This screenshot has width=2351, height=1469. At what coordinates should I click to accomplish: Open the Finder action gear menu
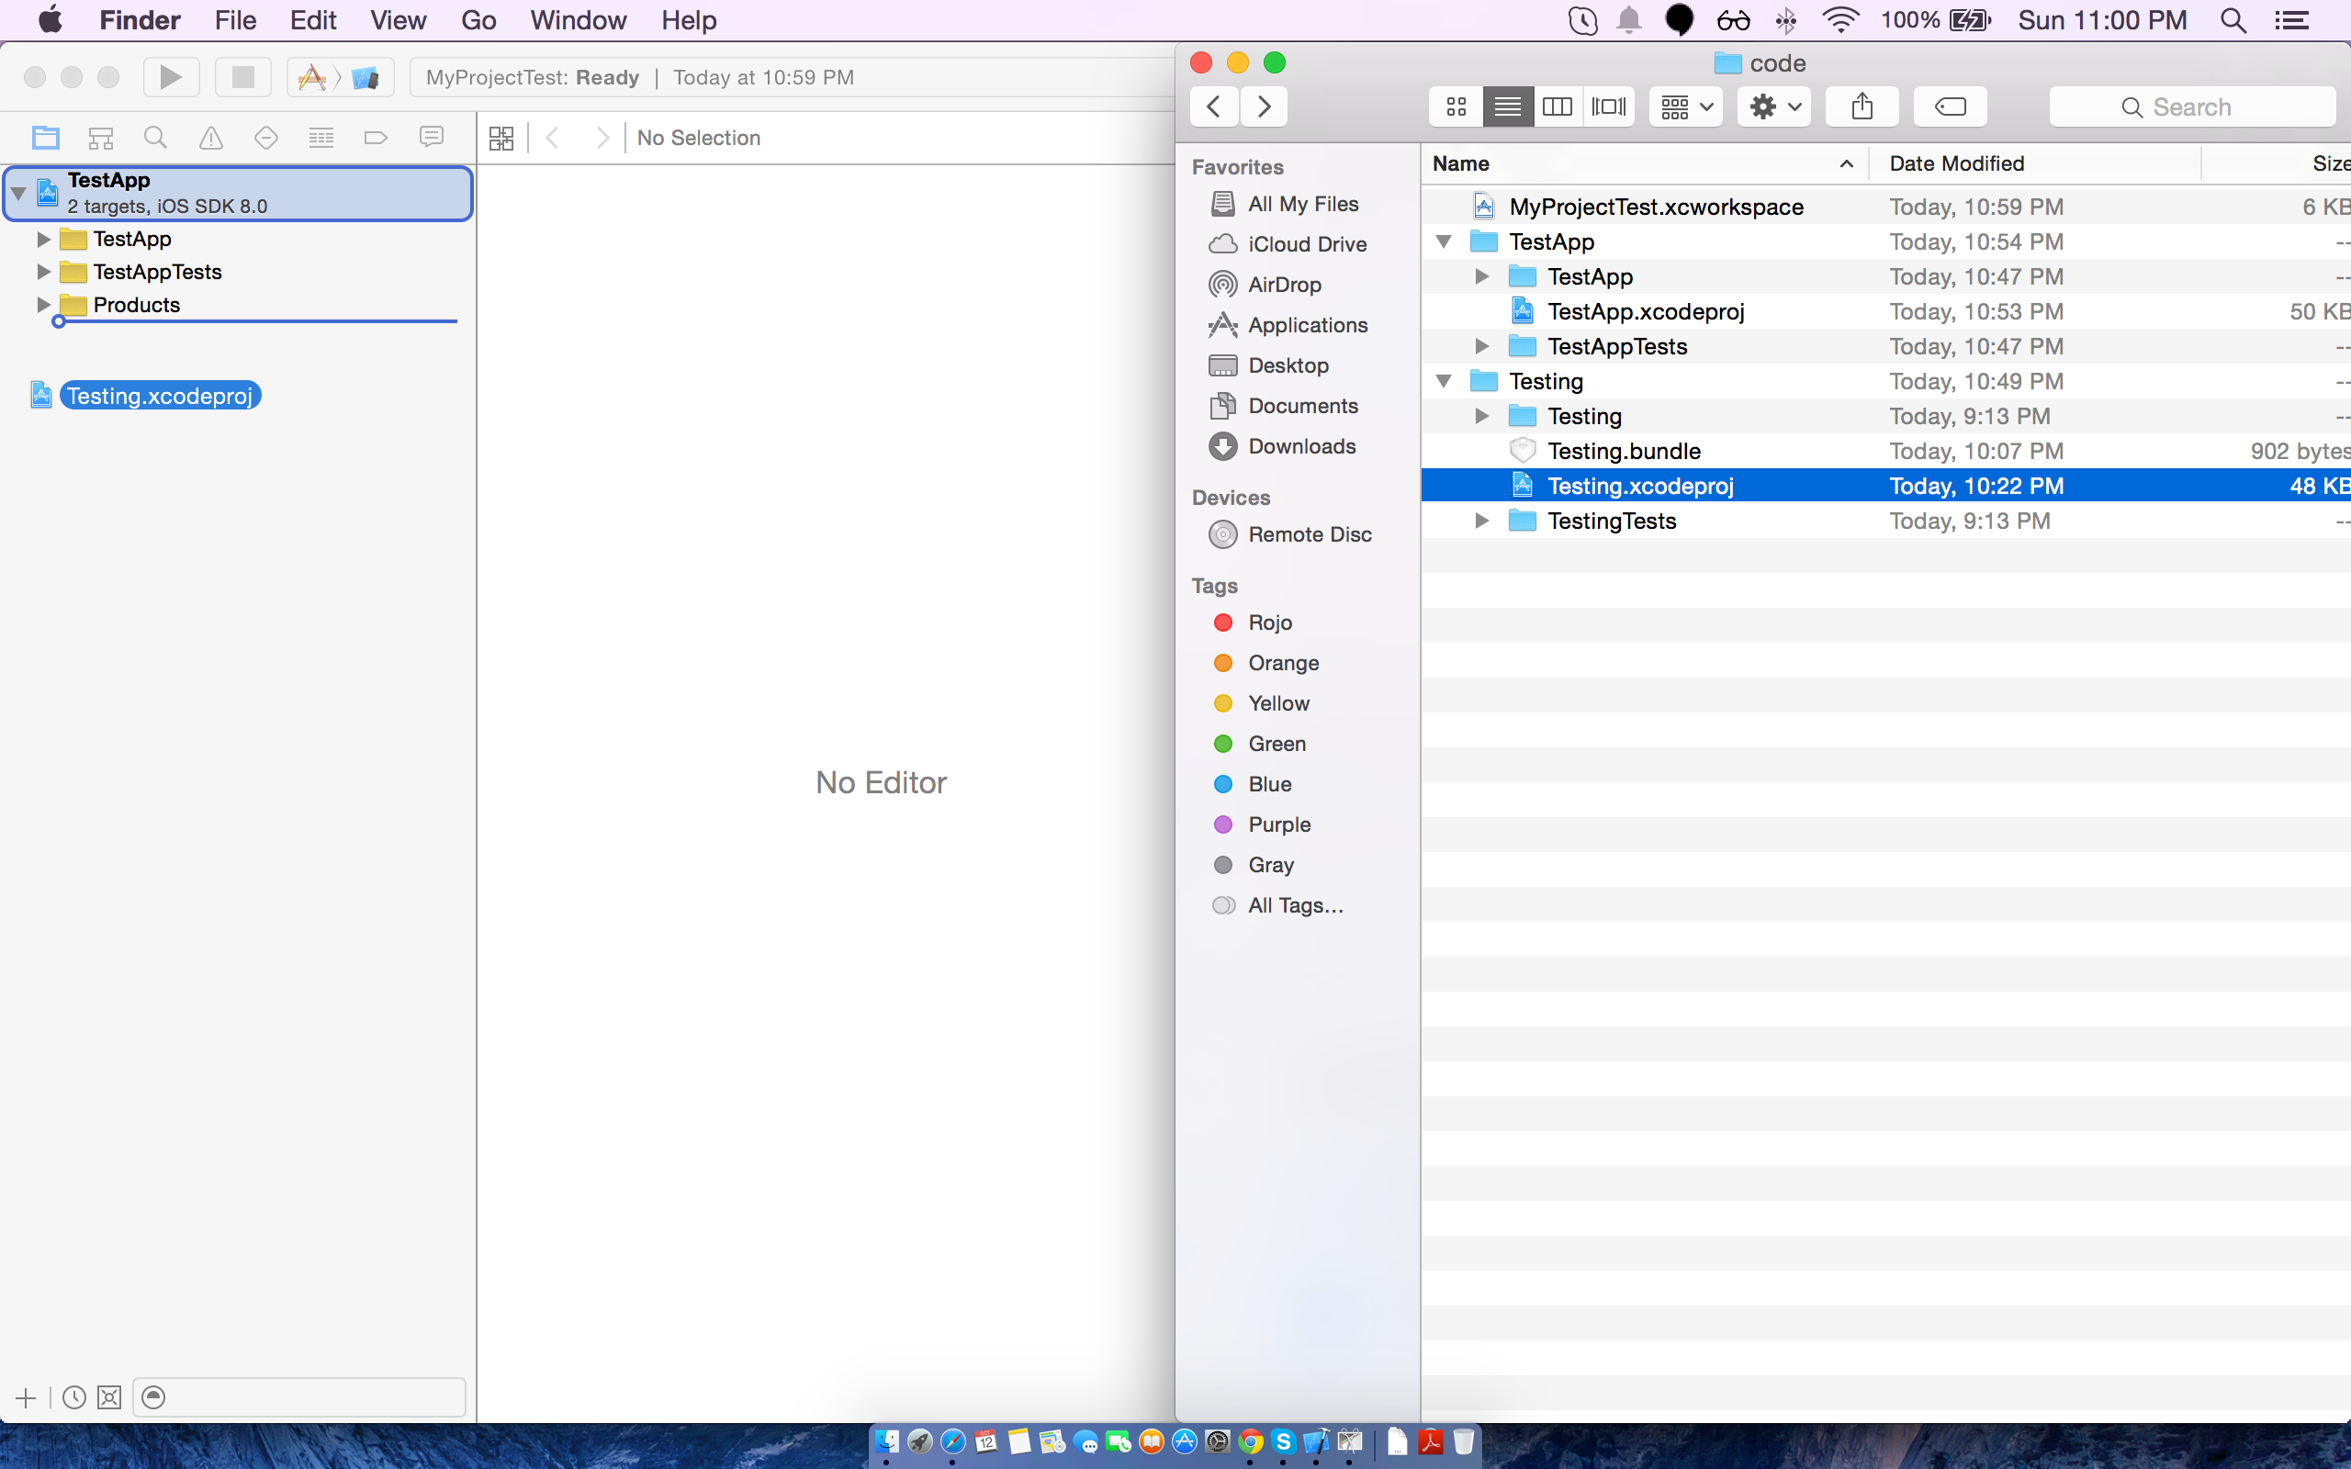1775,107
